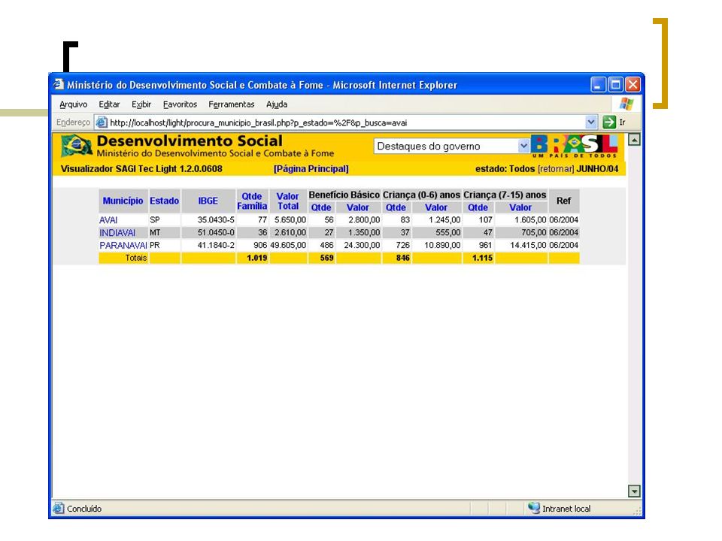Screen dimensions: 722x541
Task: Click IBGE code 41.1840-2
Action: tap(216, 245)
